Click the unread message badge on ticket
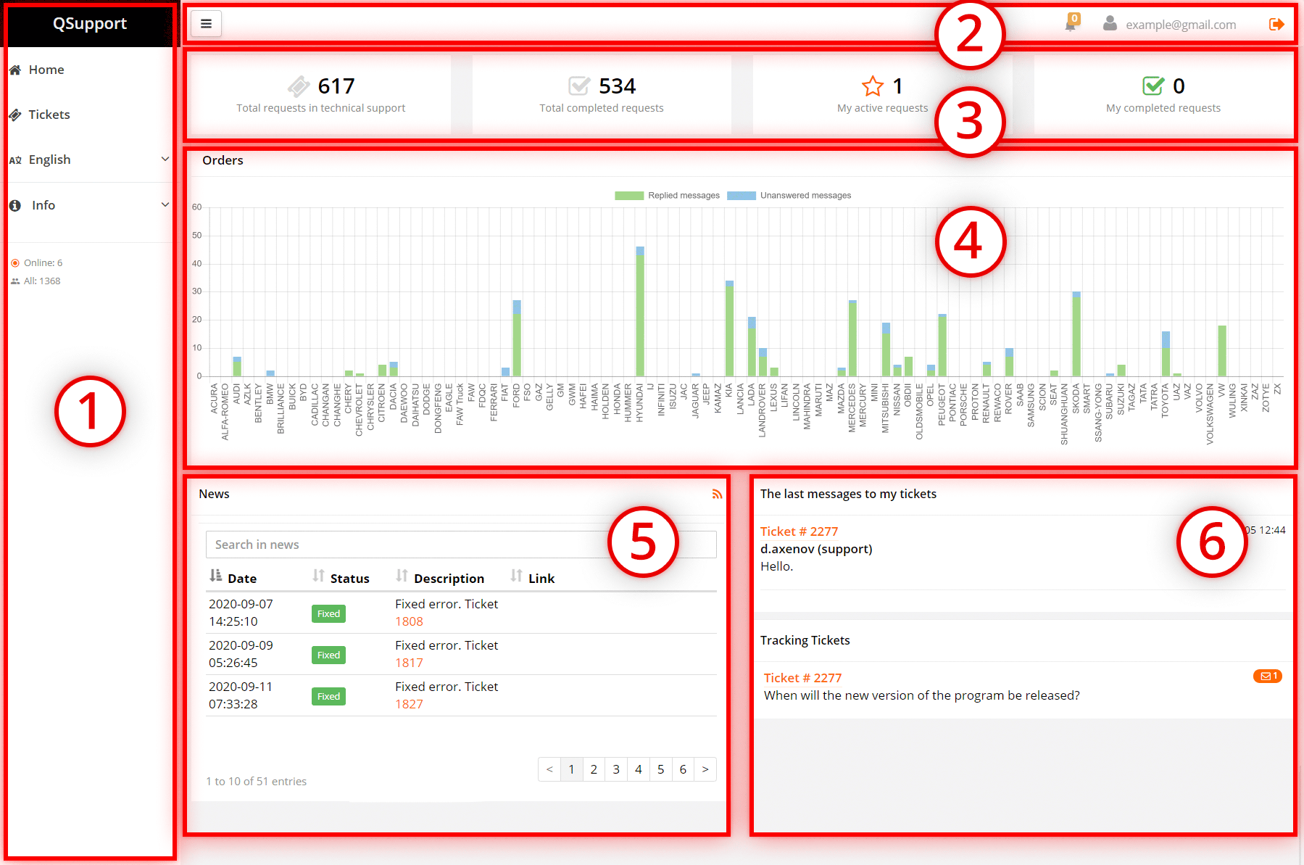The image size is (1304, 865). point(1267,676)
